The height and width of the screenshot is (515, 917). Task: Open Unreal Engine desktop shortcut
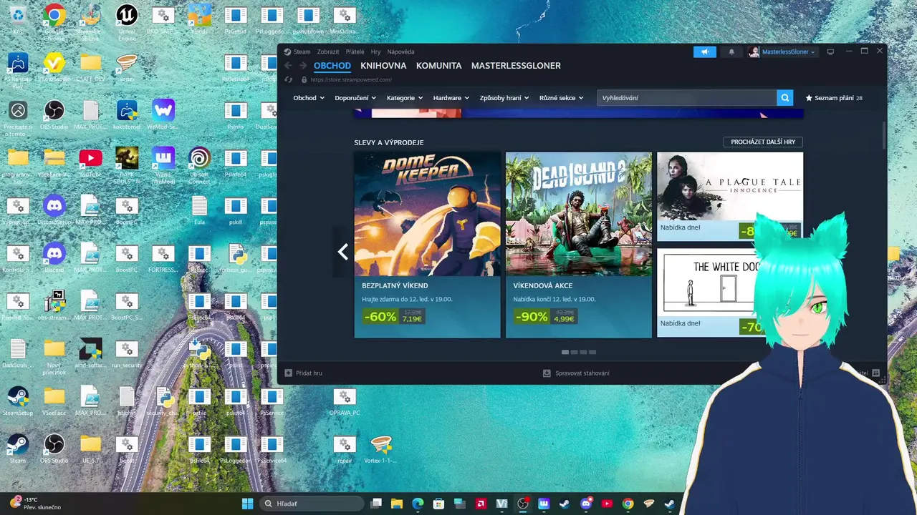pos(127,21)
